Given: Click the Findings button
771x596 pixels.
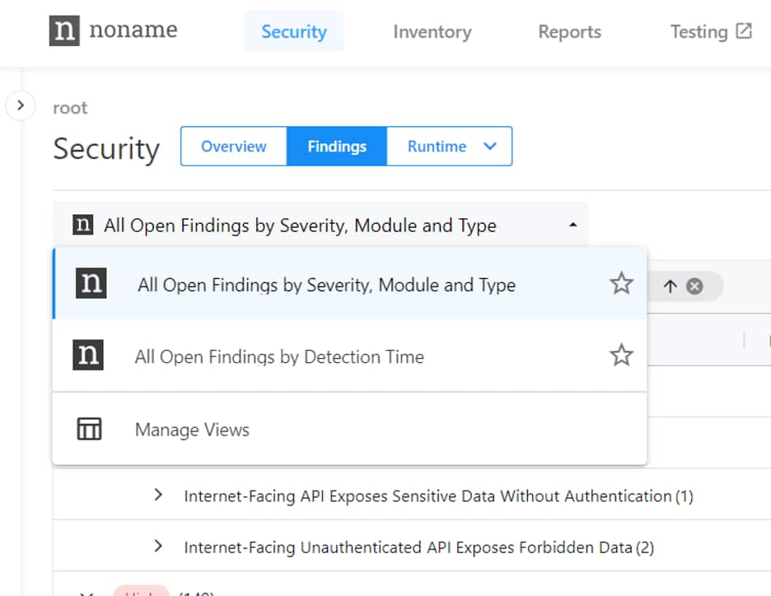Looking at the screenshot, I should tap(336, 147).
